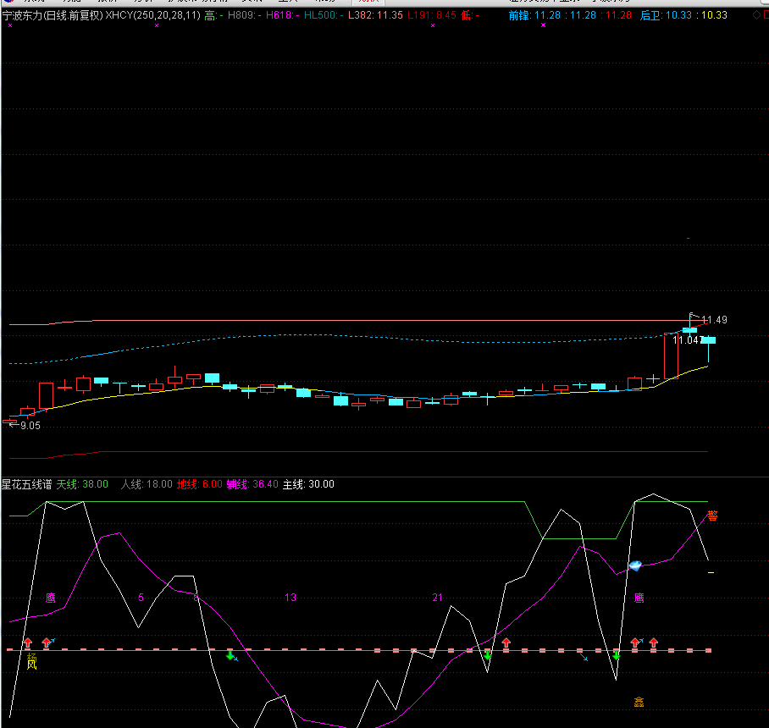Click the 11.49 high price label

pos(715,320)
